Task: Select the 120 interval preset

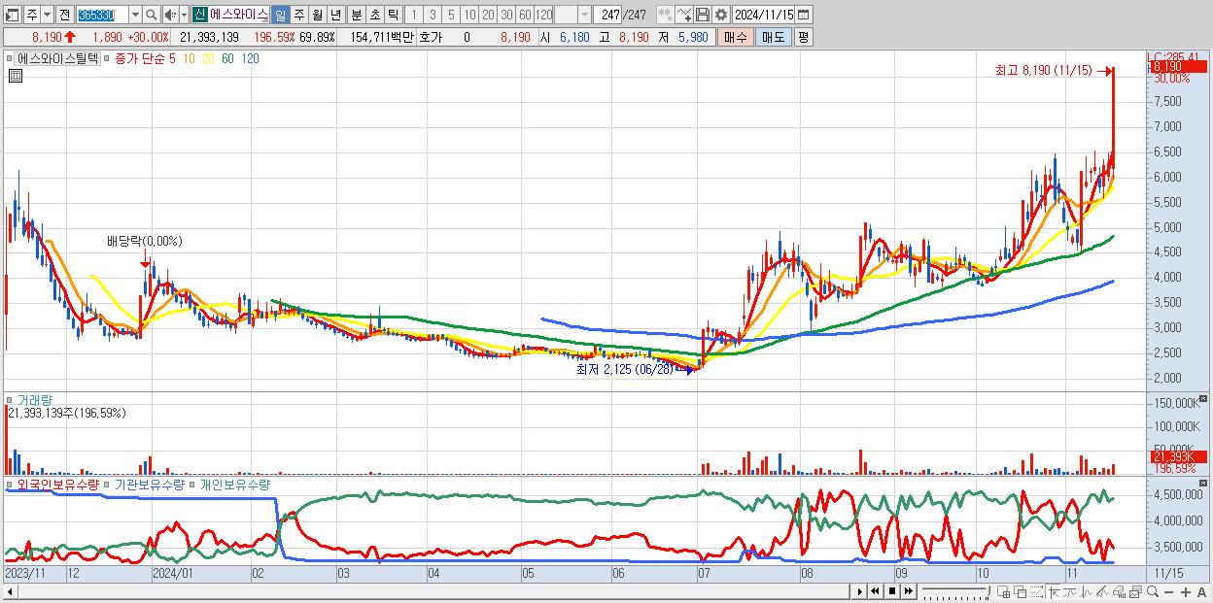Action: [x=543, y=15]
